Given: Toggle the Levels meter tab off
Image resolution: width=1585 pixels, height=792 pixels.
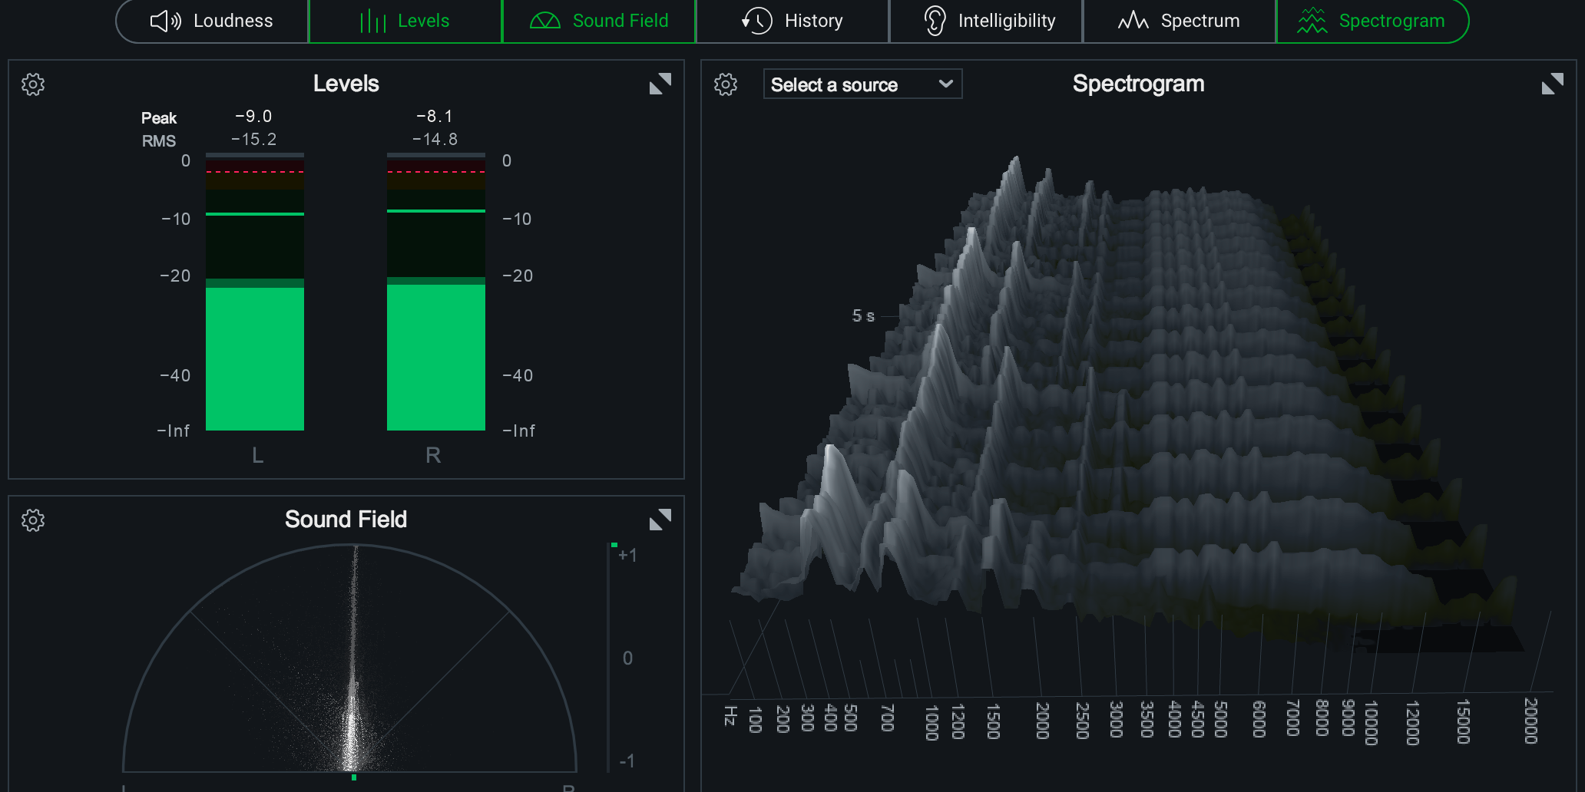Looking at the screenshot, I should pos(405,21).
